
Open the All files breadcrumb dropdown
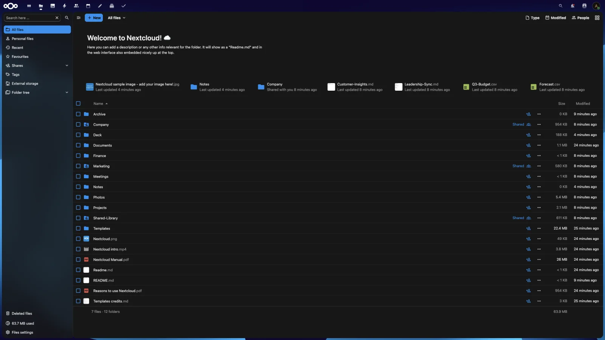pos(116,18)
